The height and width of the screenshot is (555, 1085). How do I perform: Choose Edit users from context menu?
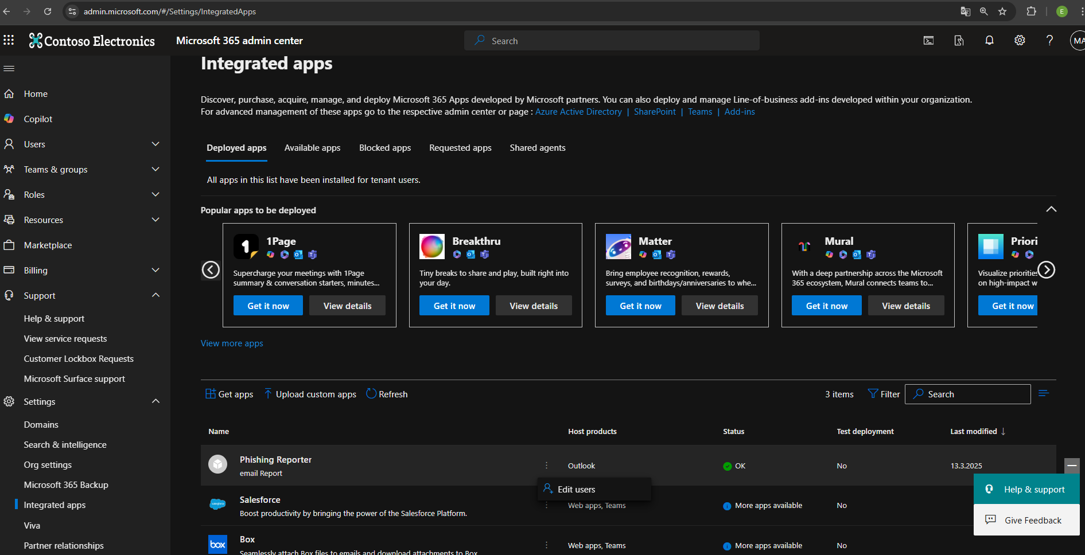coord(594,489)
